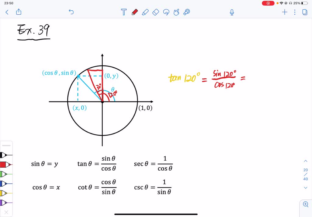Go back using the left chevron
Screen dimensions: 312x217
[7, 12]
